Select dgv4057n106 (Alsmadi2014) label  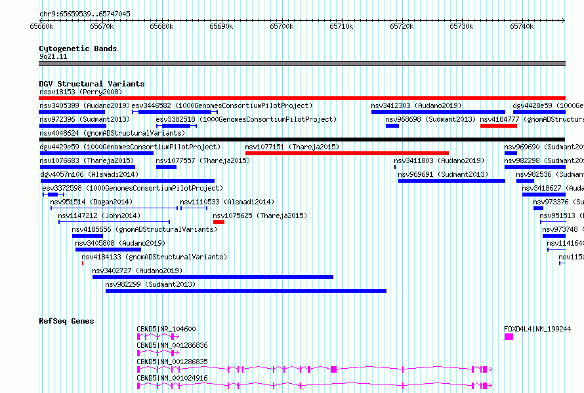pos(89,174)
